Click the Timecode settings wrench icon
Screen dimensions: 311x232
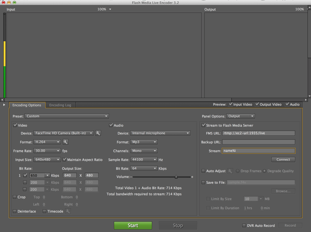tap(68, 211)
